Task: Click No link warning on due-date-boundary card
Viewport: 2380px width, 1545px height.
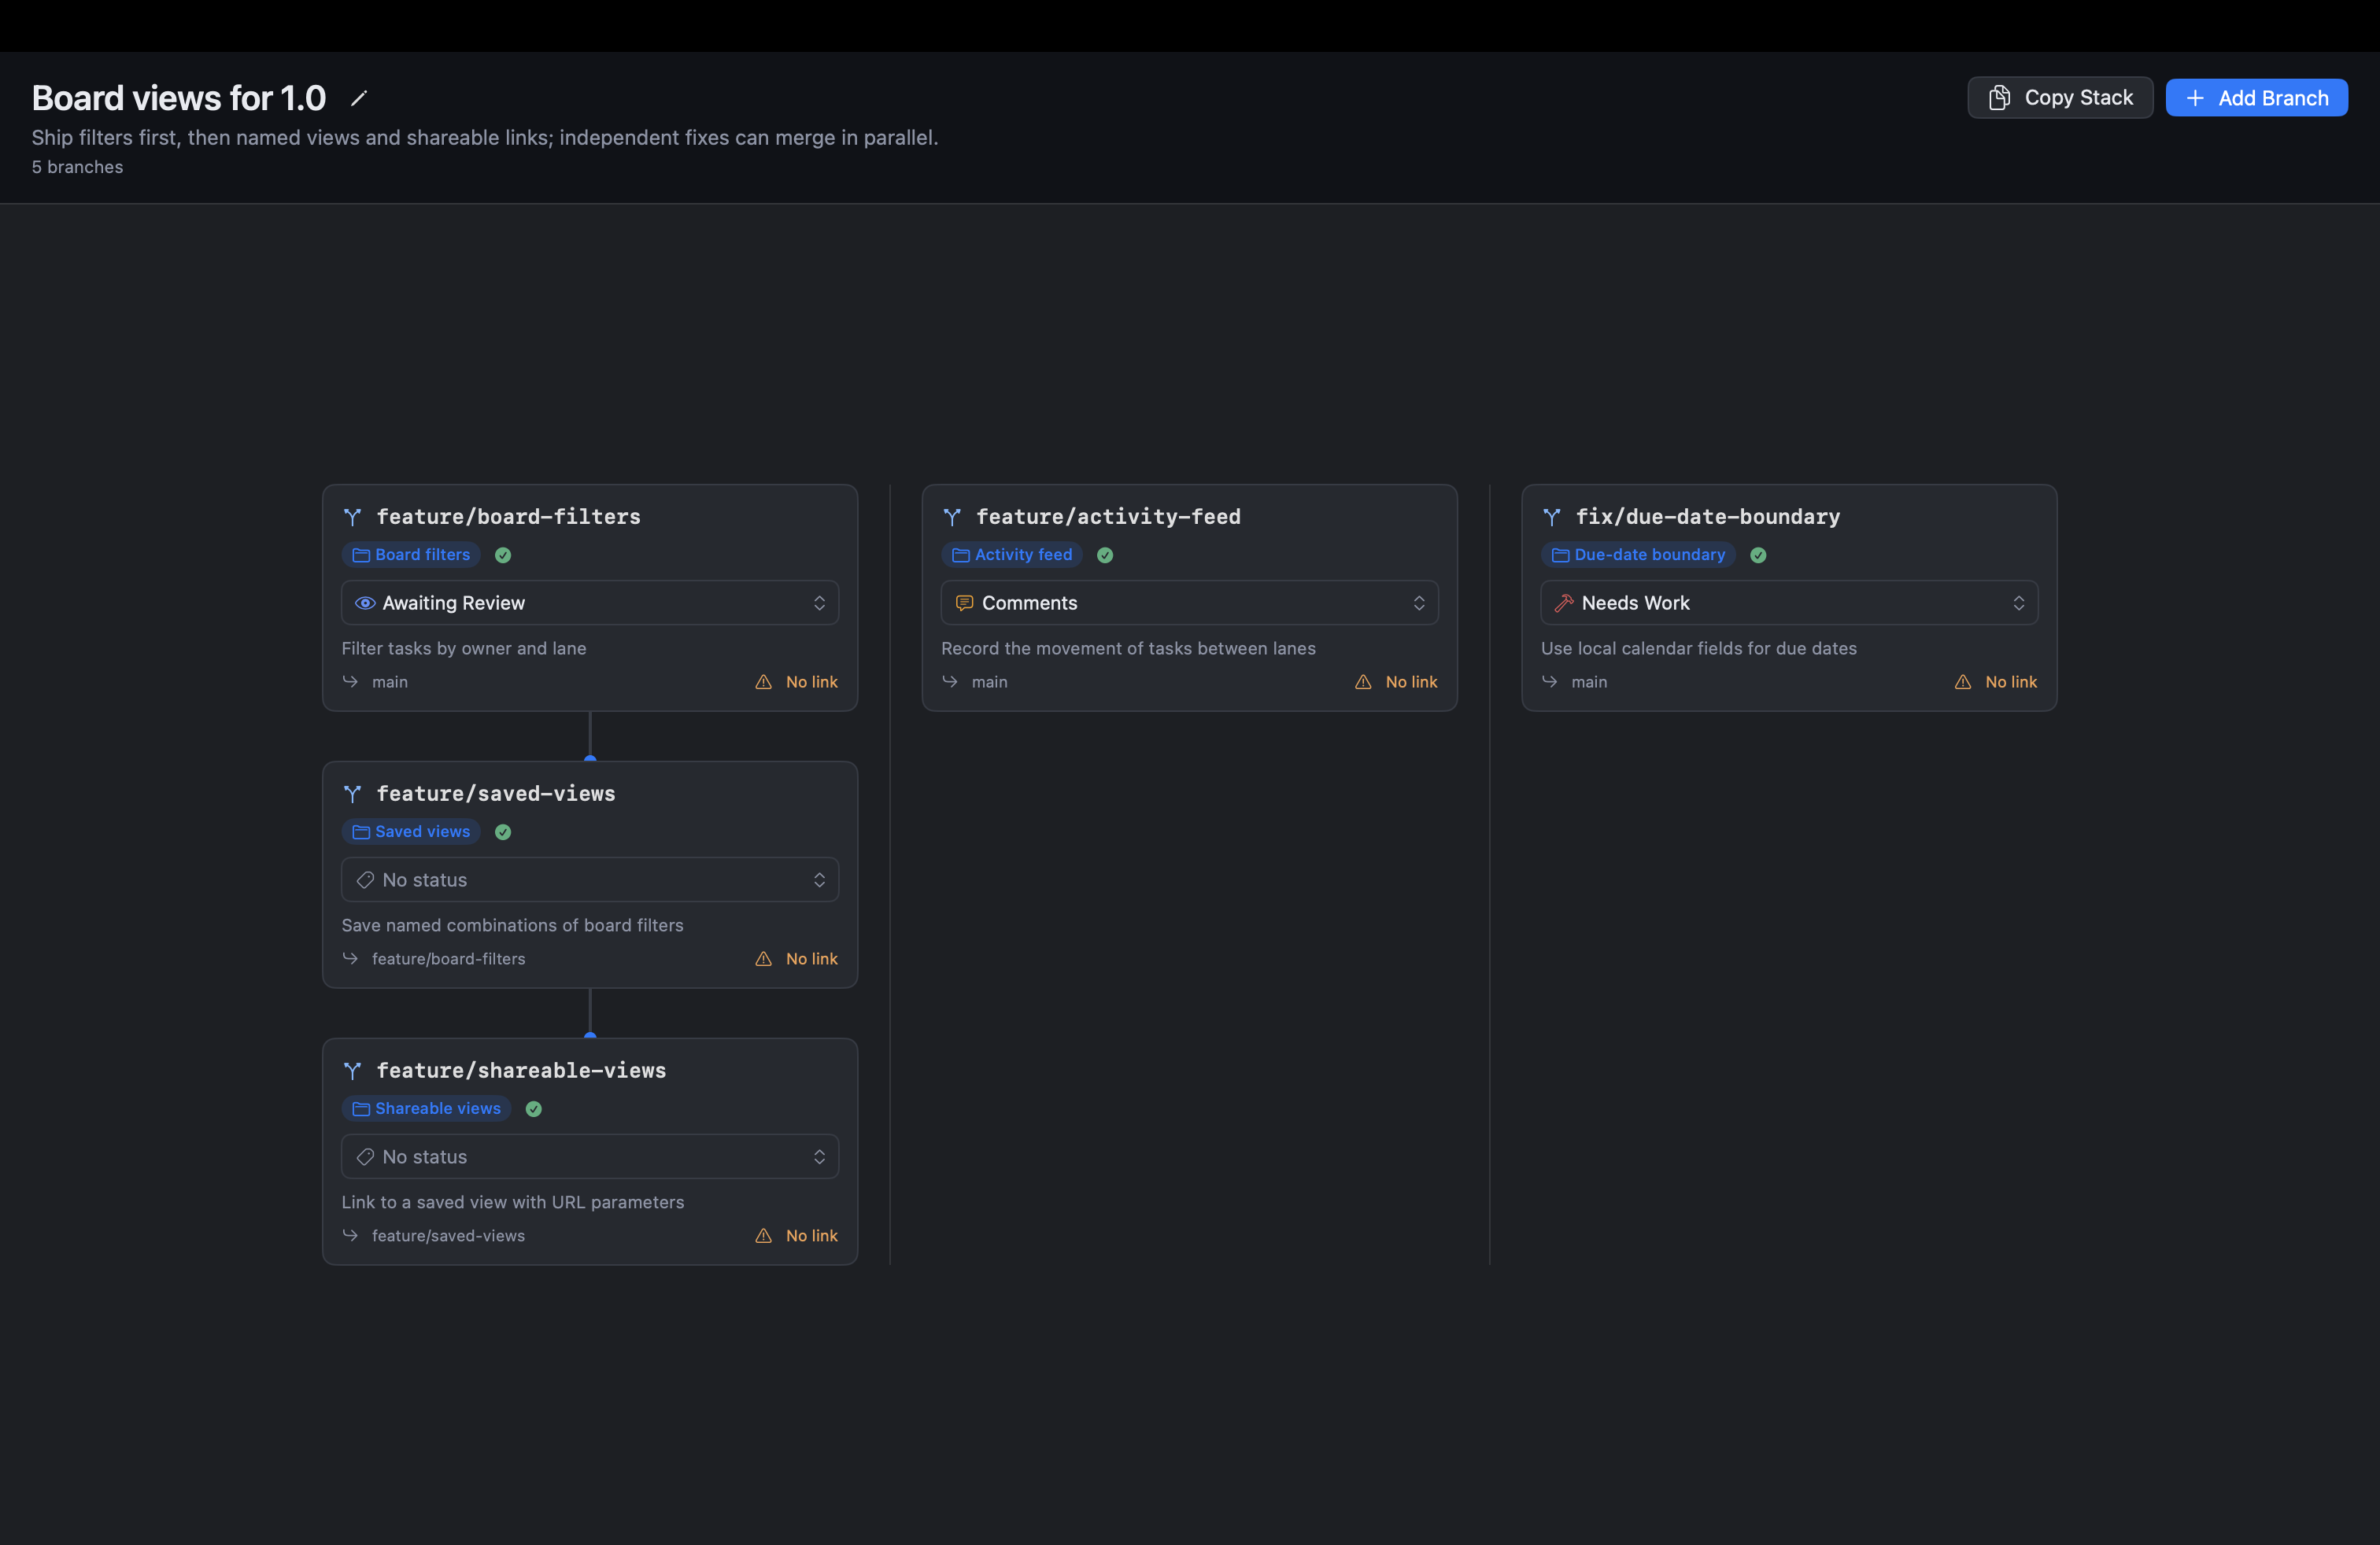Action: [1996, 681]
